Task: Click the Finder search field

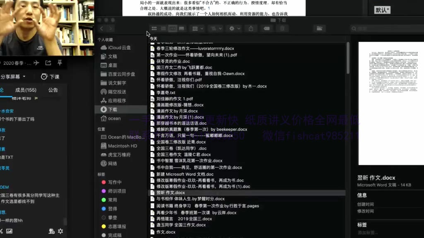Action: point(385,29)
